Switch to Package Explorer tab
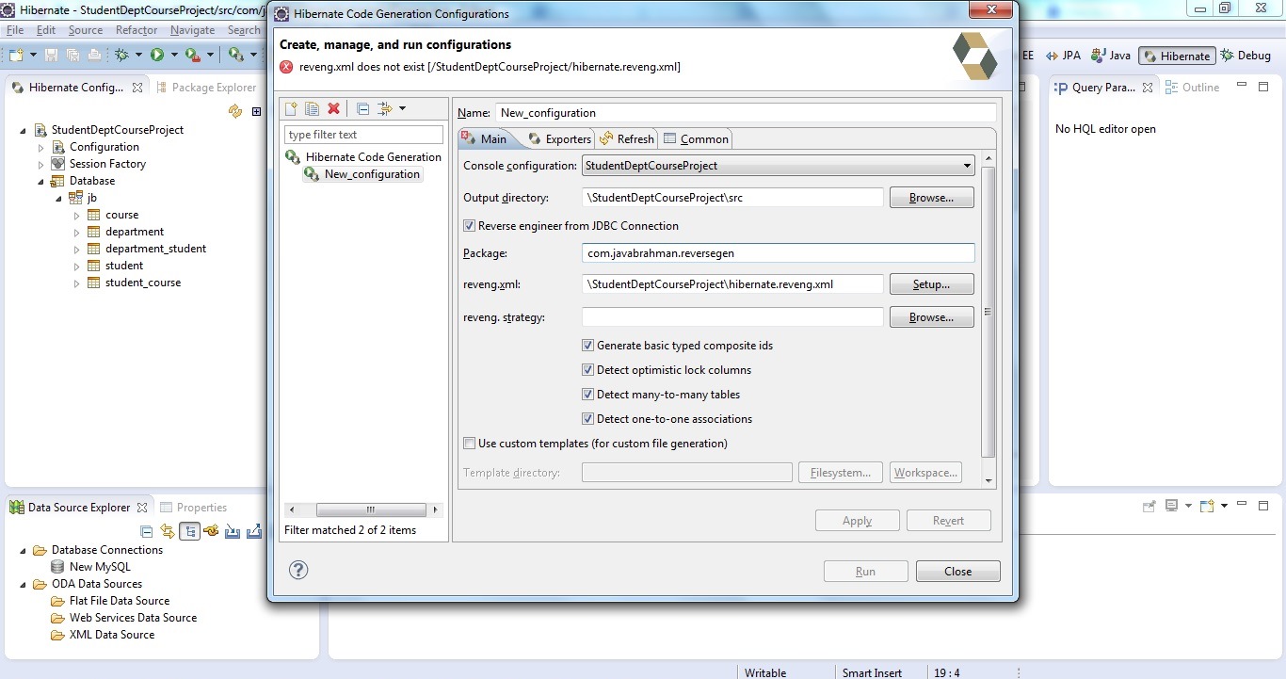 pos(205,88)
